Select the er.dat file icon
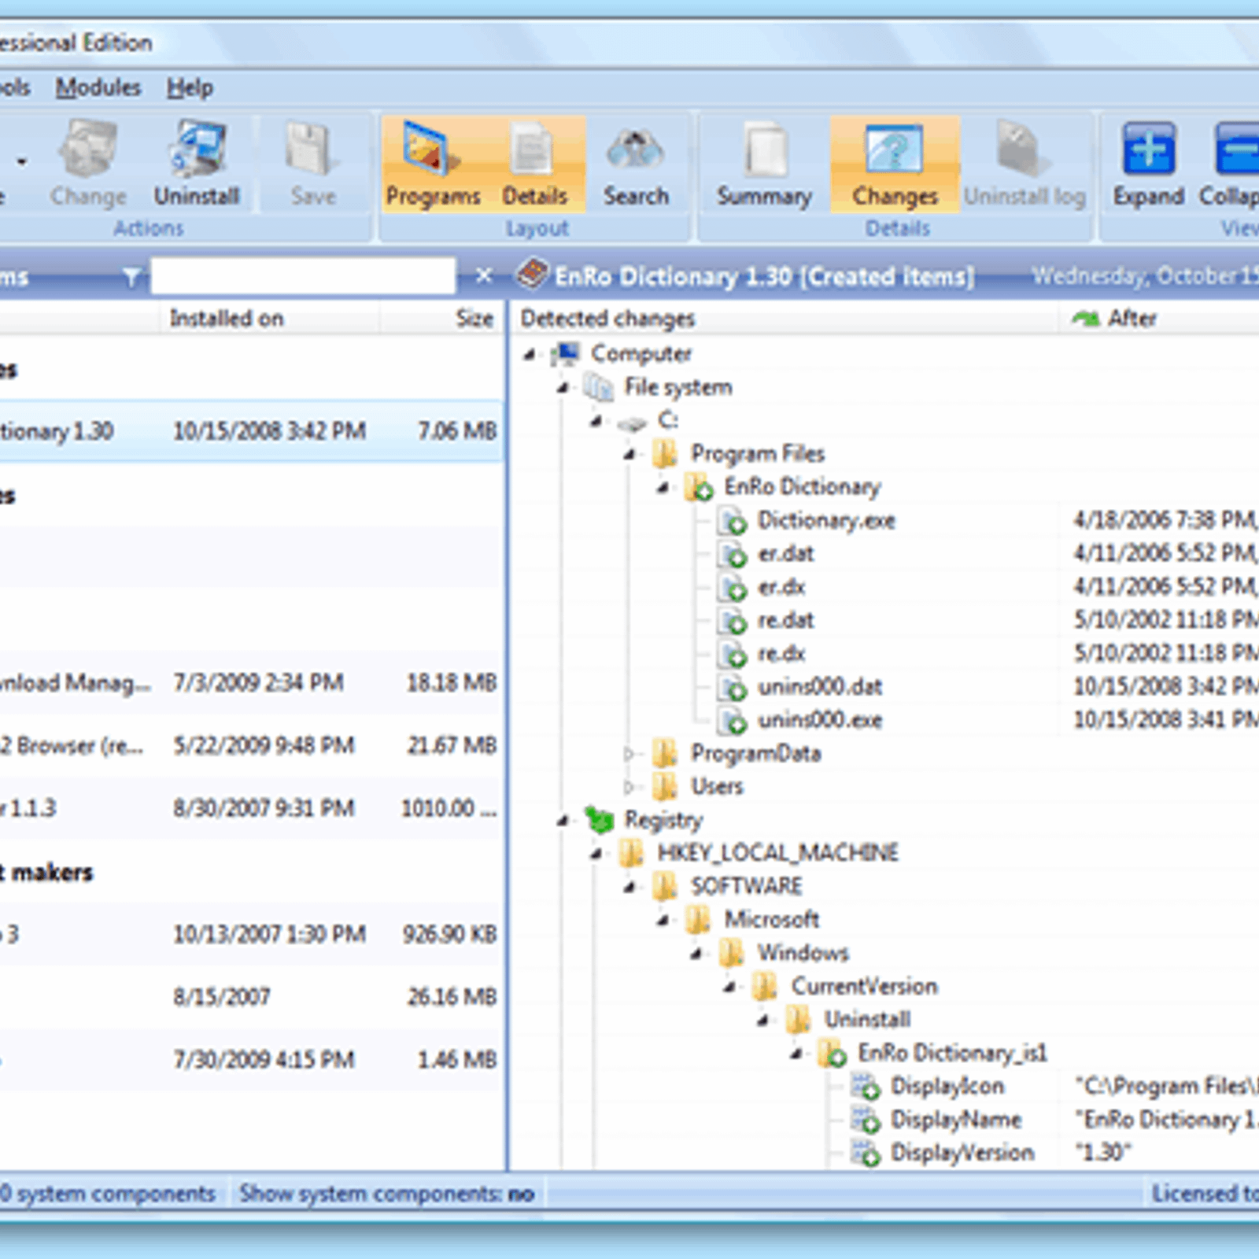 (x=732, y=554)
